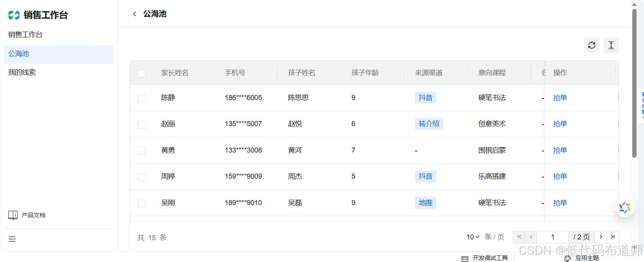Click the 围棋启蒙 course cell
The width and height of the screenshot is (644, 262).
point(492,150)
